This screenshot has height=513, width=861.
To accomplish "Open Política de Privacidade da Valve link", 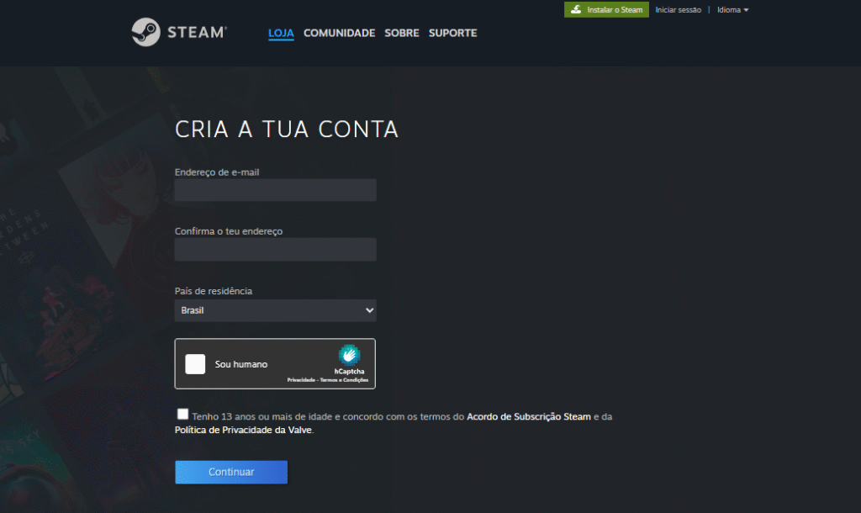I will click(243, 430).
